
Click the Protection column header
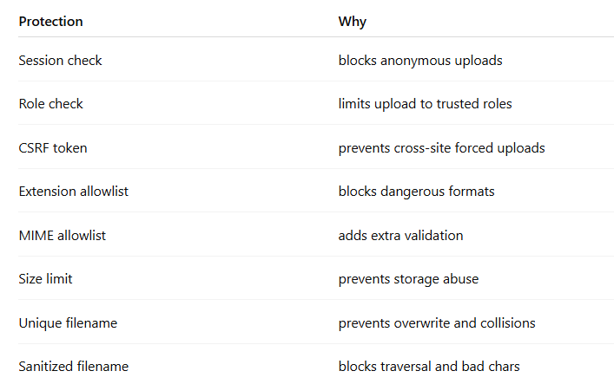click(x=50, y=21)
